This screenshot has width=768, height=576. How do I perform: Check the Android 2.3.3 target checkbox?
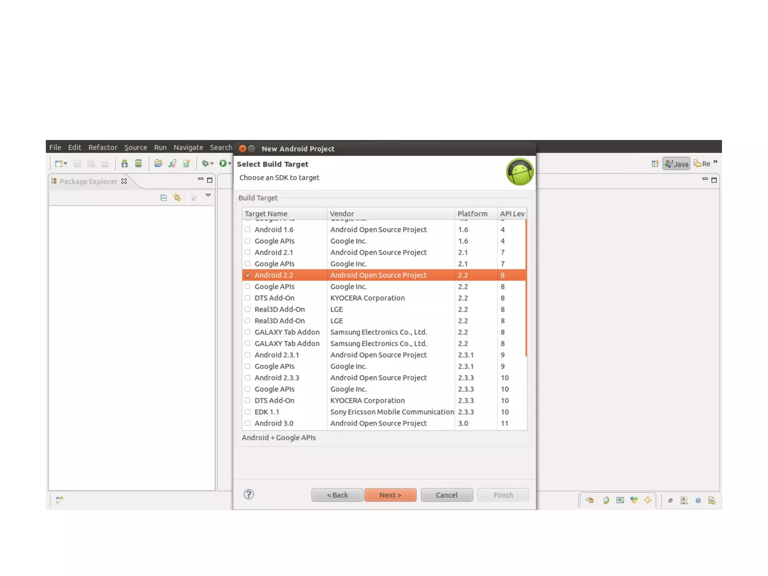click(247, 377)
